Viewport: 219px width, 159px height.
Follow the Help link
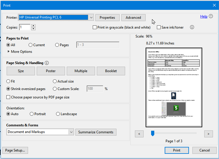tap(204, 16)
